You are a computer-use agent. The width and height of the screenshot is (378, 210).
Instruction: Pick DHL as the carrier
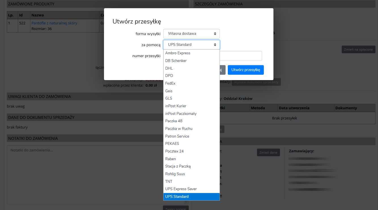coord(191,68)
